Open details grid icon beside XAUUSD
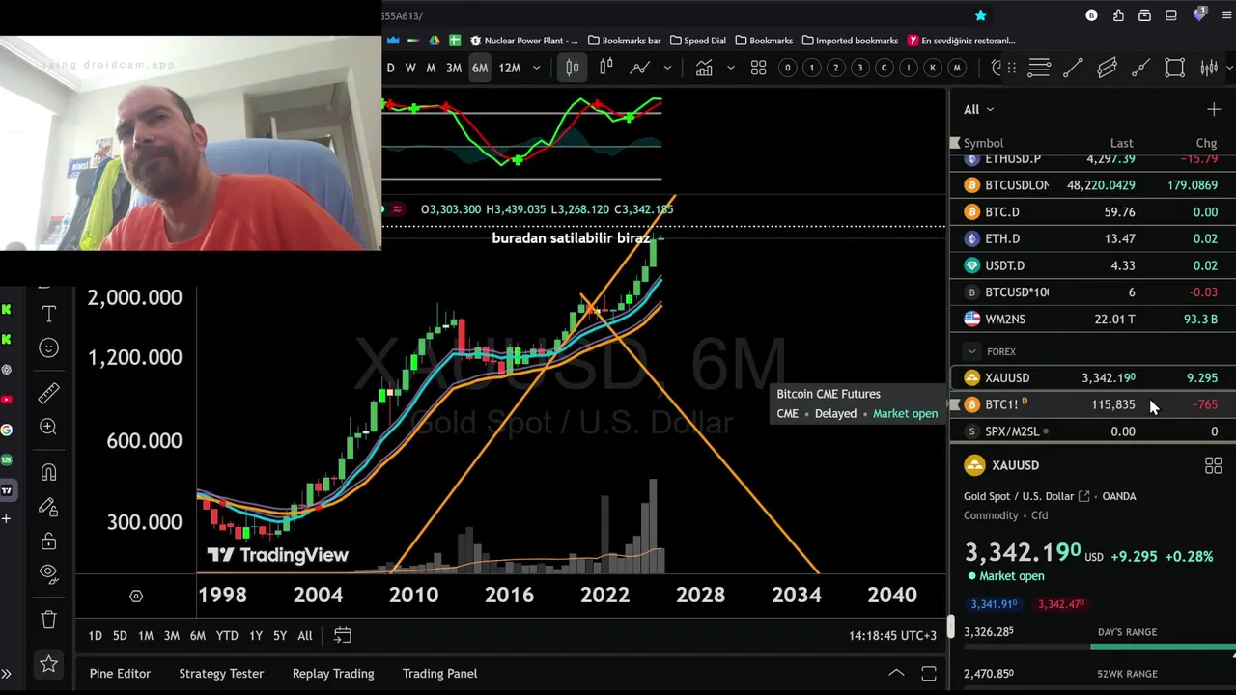The height and width of the screenshot is (695, 1236). (1214, 466)
